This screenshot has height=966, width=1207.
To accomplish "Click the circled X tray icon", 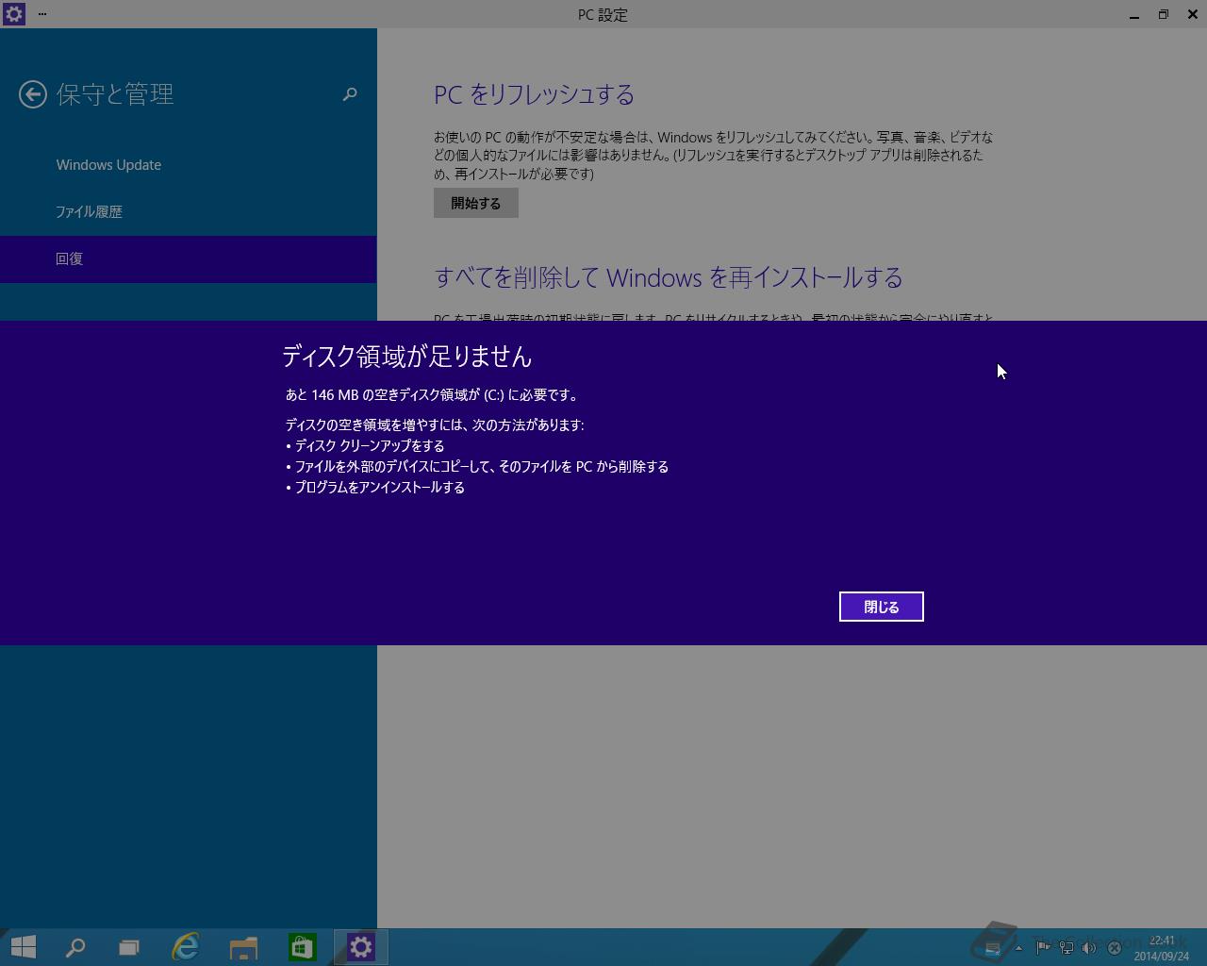I will click(x=1114, y=947).
